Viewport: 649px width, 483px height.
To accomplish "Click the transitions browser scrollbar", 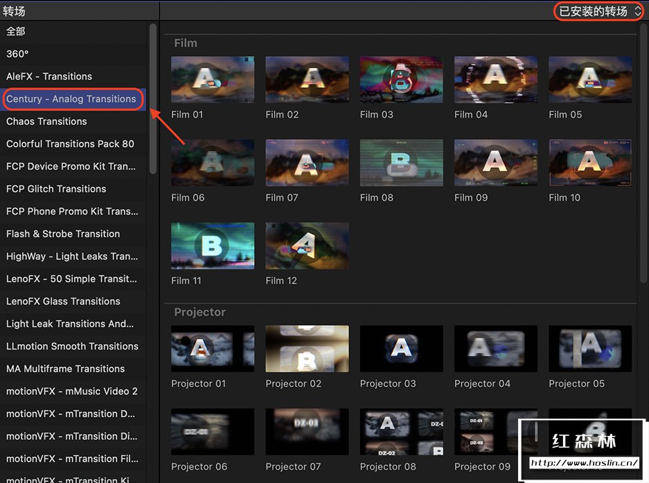I will coord(643,153).
